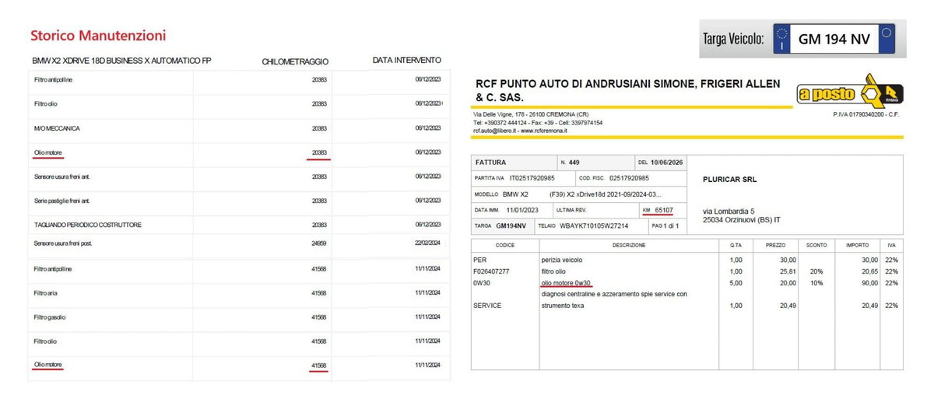
Task: Select 'Olio motore' entry dated 06/12/2023
Action: pyautogui.click(x=48, y=152)
